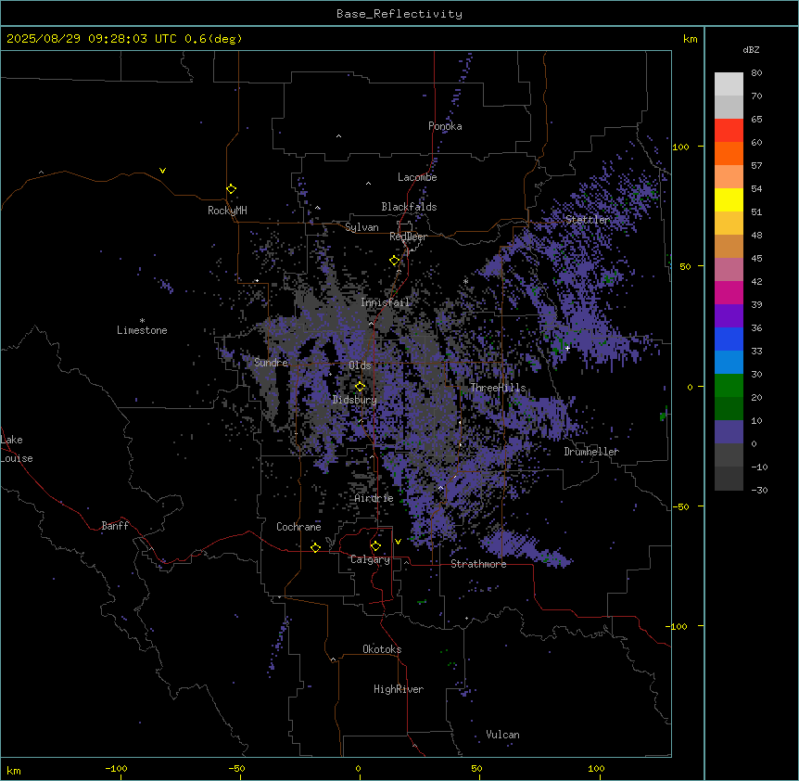Click the -100 tick on the right axis
This screenshot has height=781, width=799.
[679, 626]
